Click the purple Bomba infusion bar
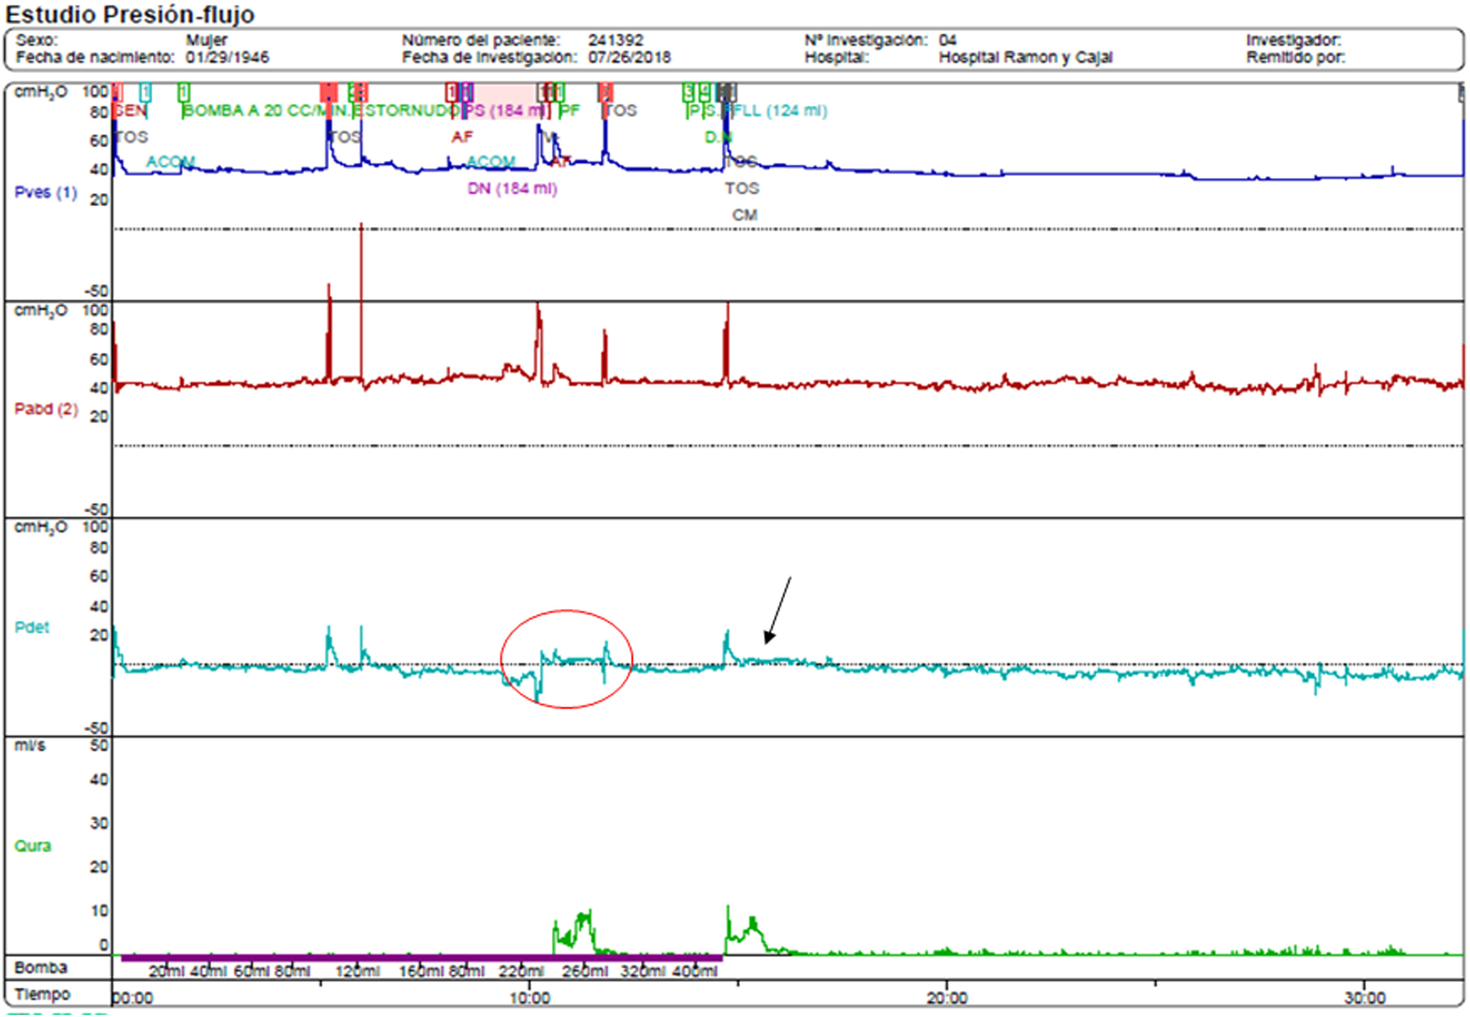The height and width of the screenshot is (1017, 1470). (x=421, y=958)
